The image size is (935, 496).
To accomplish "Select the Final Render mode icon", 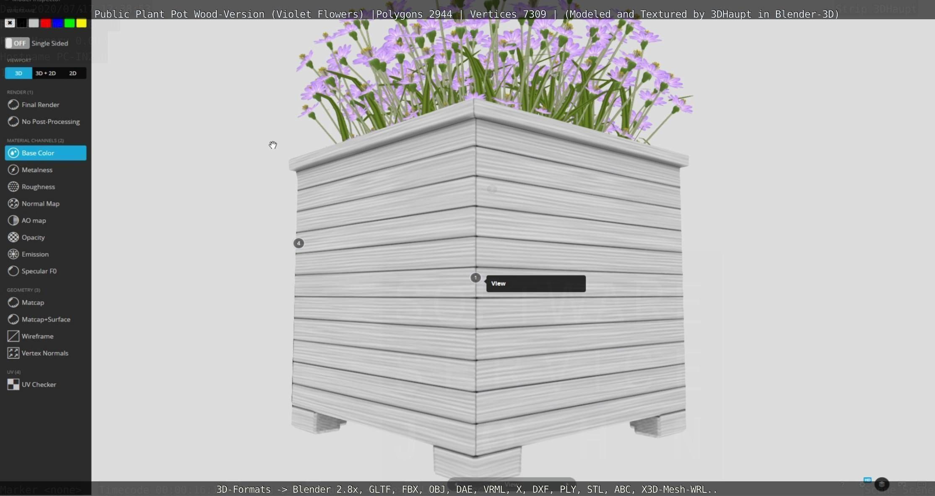I will tap(13, 104).
